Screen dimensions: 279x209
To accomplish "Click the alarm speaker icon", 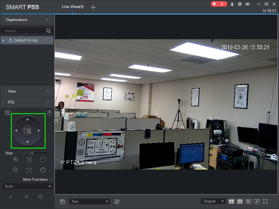I will [x=214, y=4].
